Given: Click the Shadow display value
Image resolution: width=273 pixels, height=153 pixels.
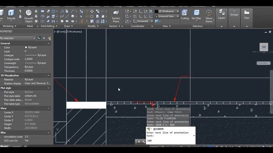Looking at the screenshot, I should 37,83.
